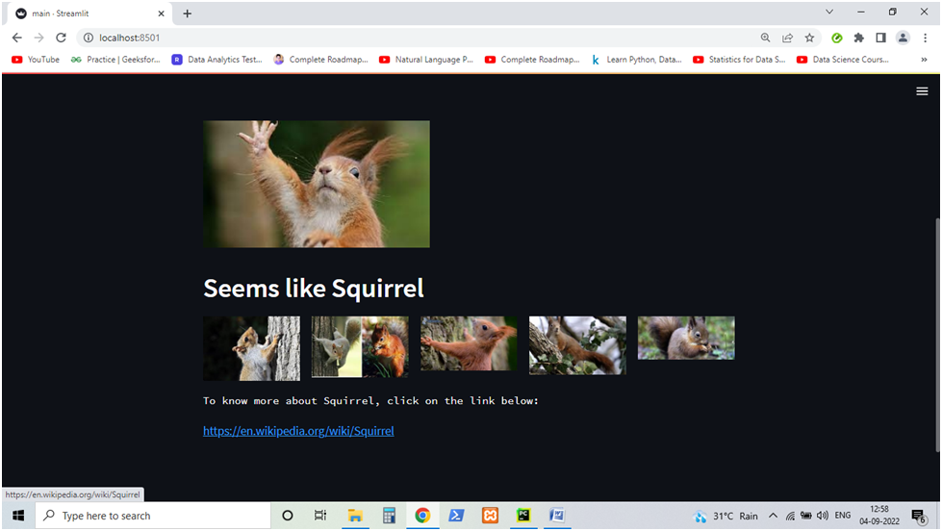Open tab search chevron
This screenshot has width=942, height=531.
pyautogui.click(x=829, y=12)
